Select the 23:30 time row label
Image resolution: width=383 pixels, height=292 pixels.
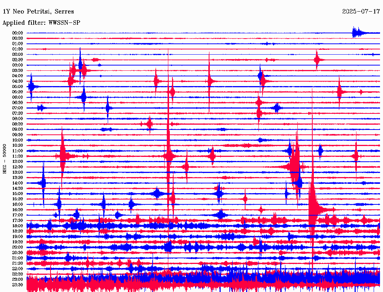[x=18, y=285]
